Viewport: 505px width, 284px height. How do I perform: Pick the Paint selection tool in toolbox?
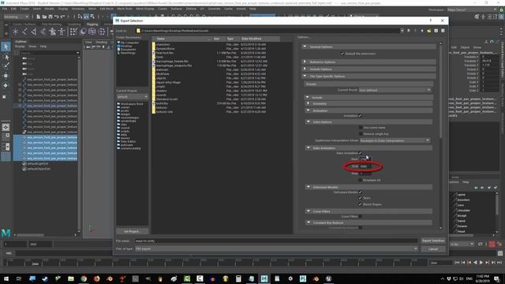click(6, 66)
